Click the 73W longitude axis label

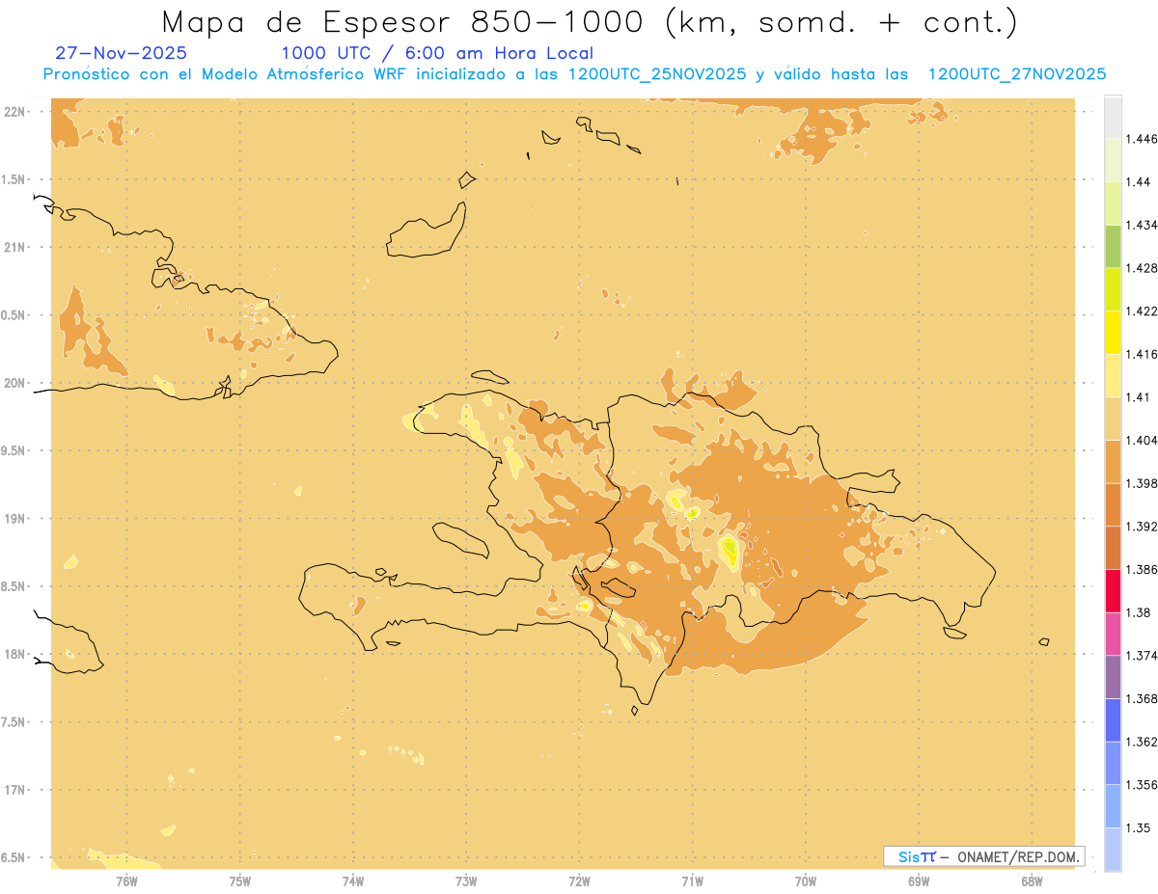click(x=466, y=880)
